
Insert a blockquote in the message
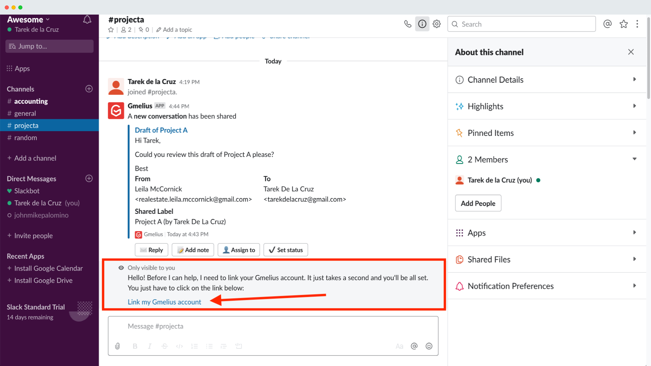pyautogui.click(x=224, y=346)
